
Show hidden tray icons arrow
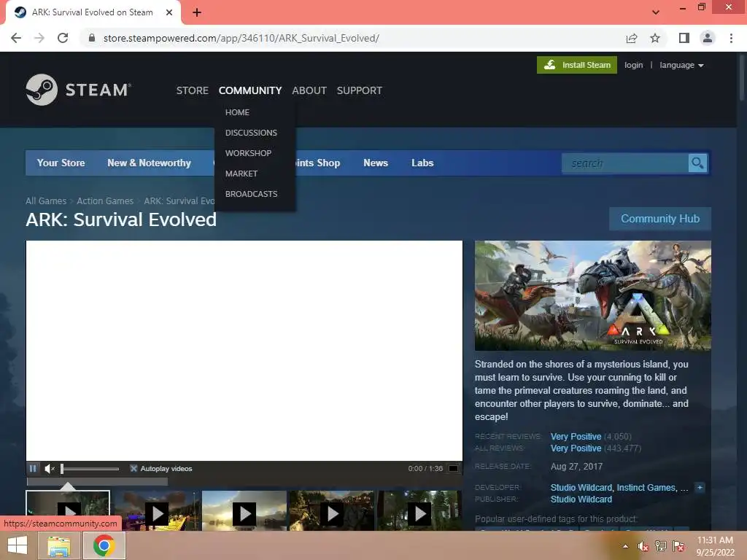(x=625, y=546)
